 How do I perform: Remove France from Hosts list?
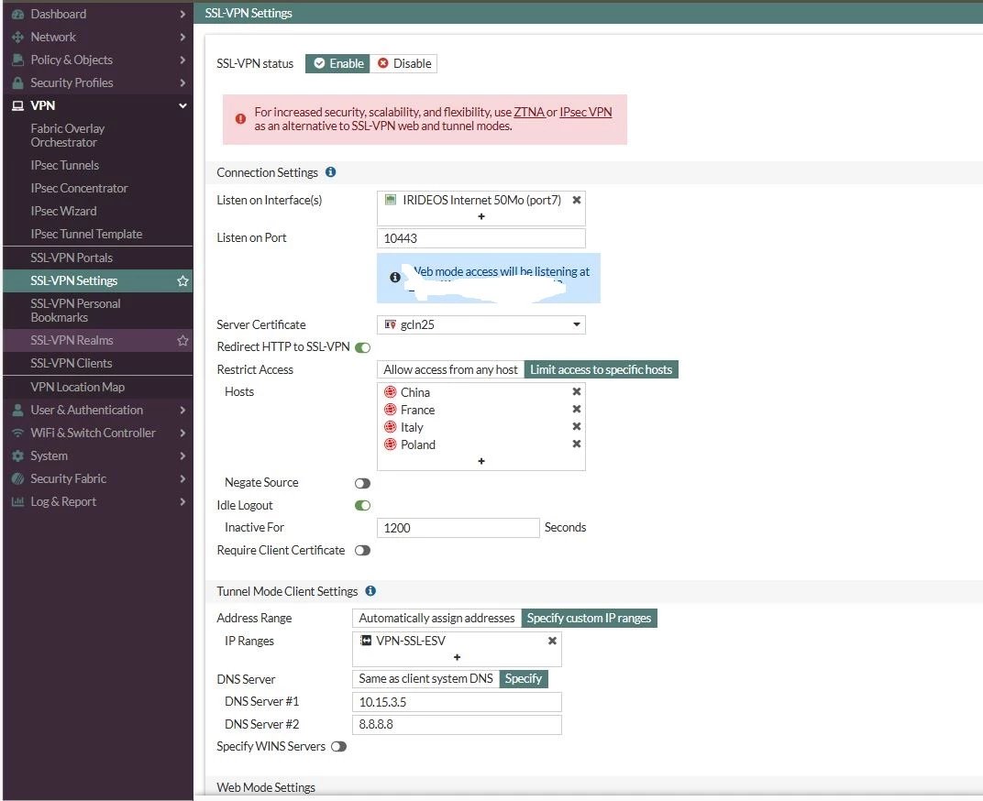coord(577,410)
